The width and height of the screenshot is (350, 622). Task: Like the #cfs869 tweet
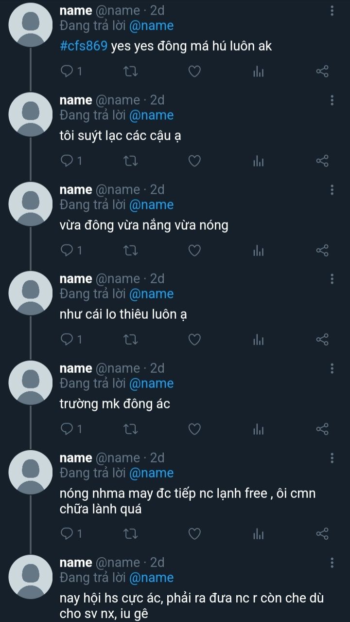pos(194,72)
